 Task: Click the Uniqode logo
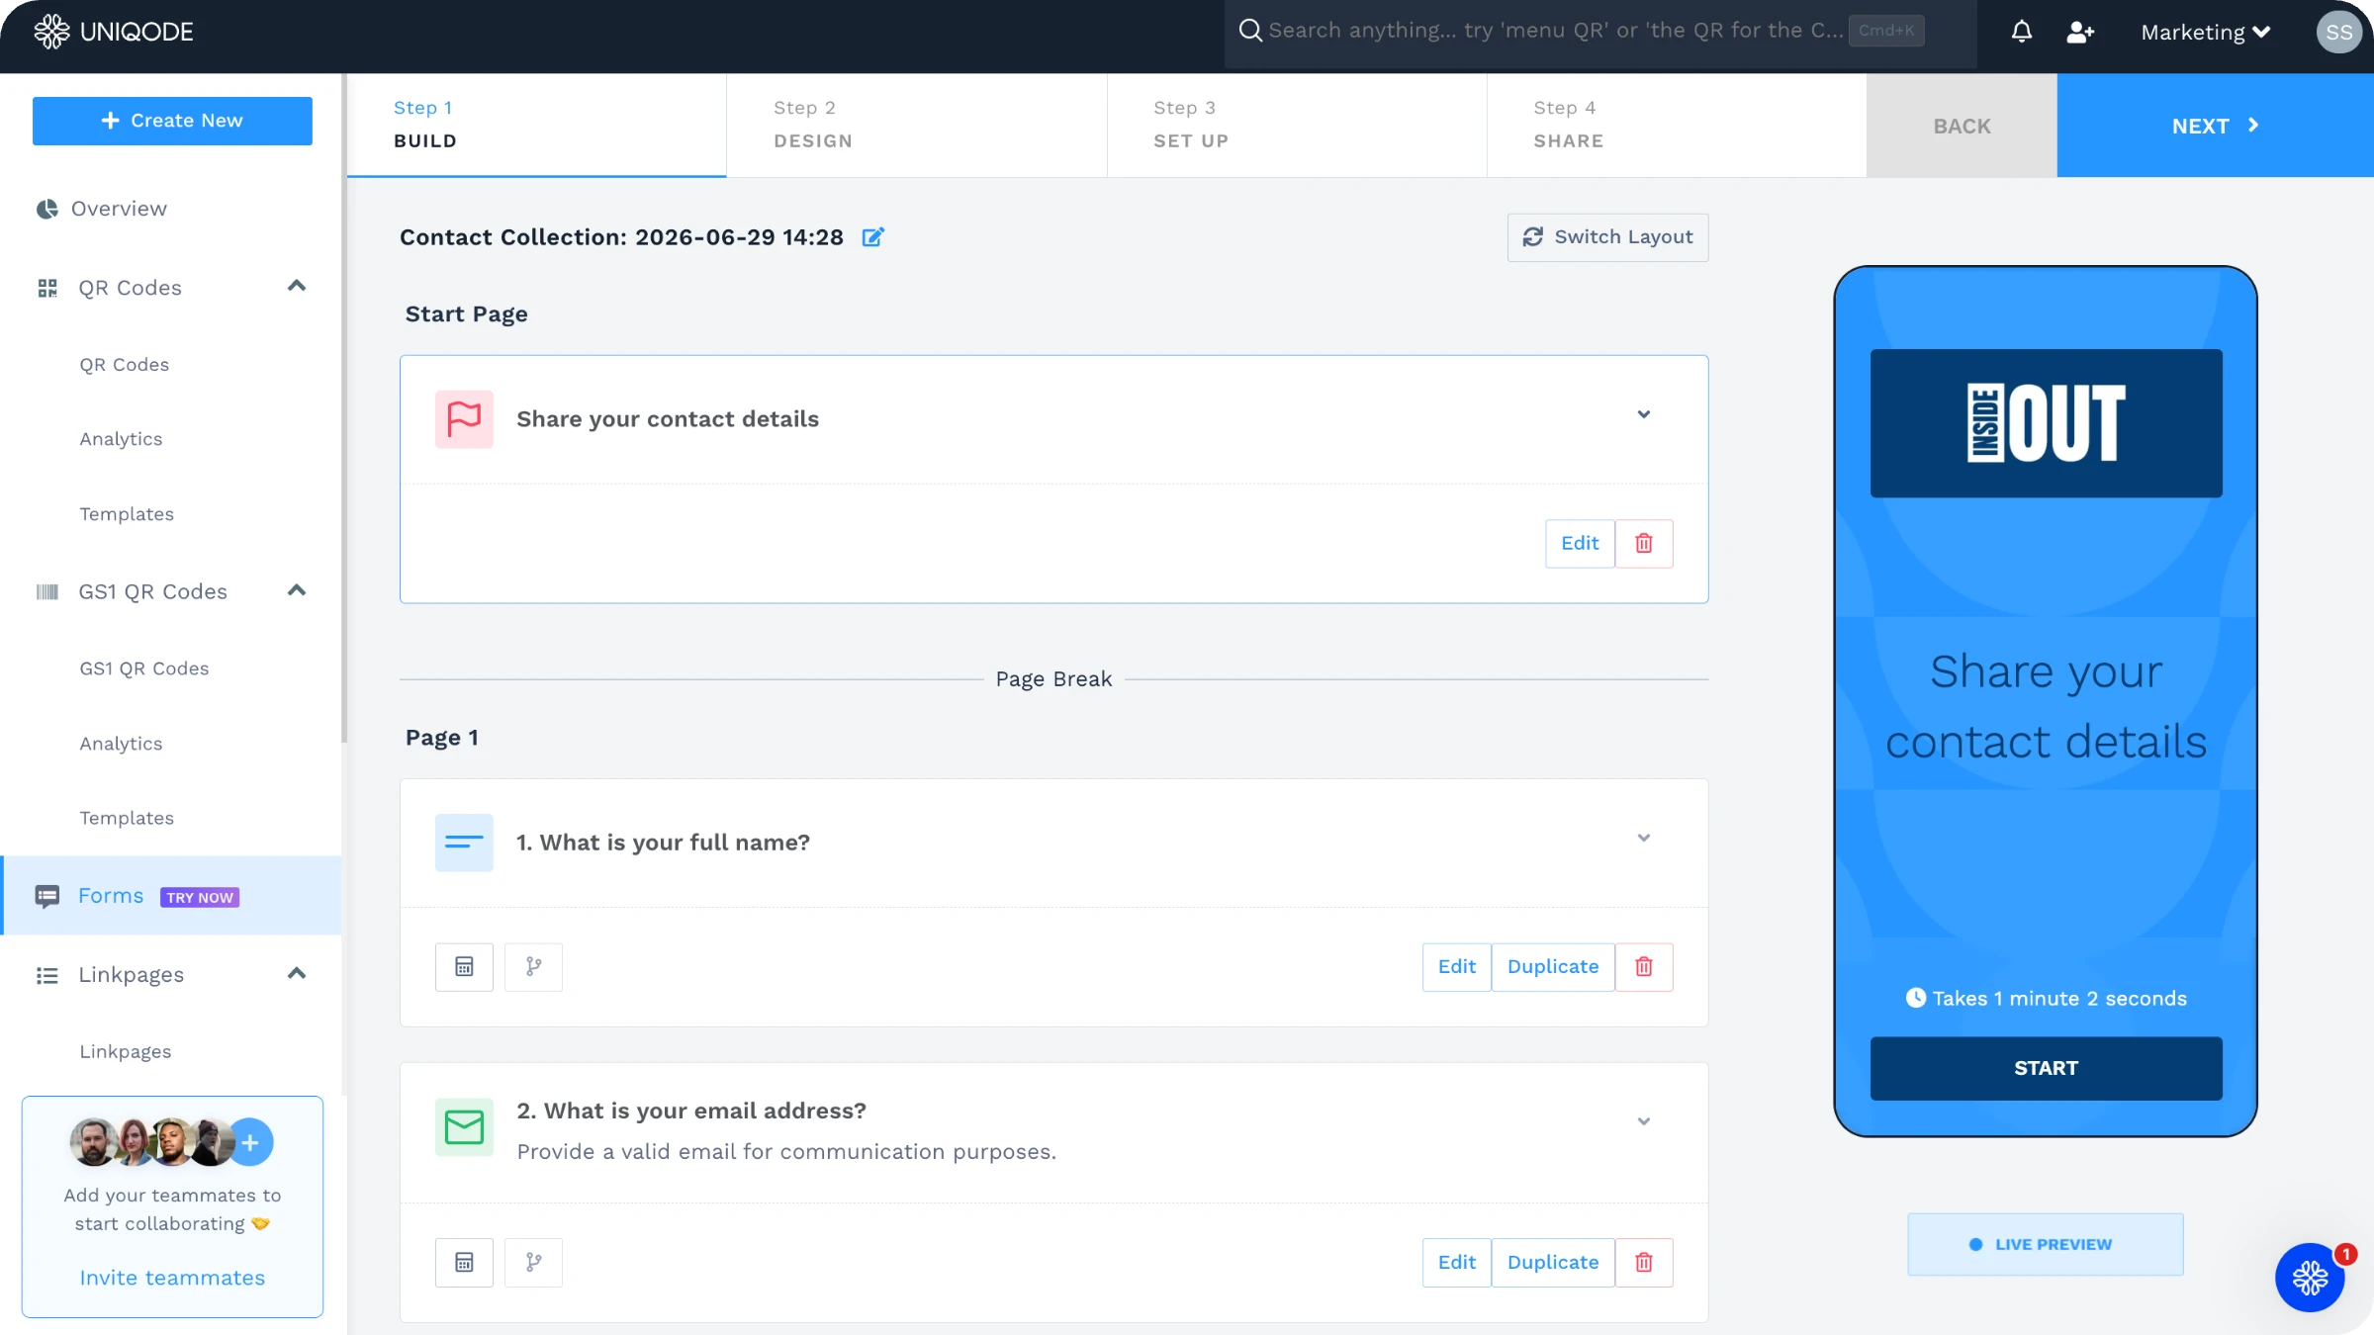coord(114,32)
